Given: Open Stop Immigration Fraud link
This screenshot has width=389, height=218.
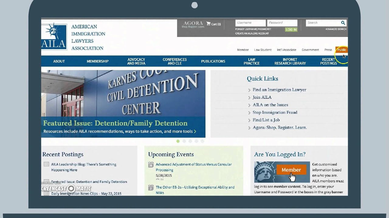Looking at the screenshot, I should [x=275, y=113].
